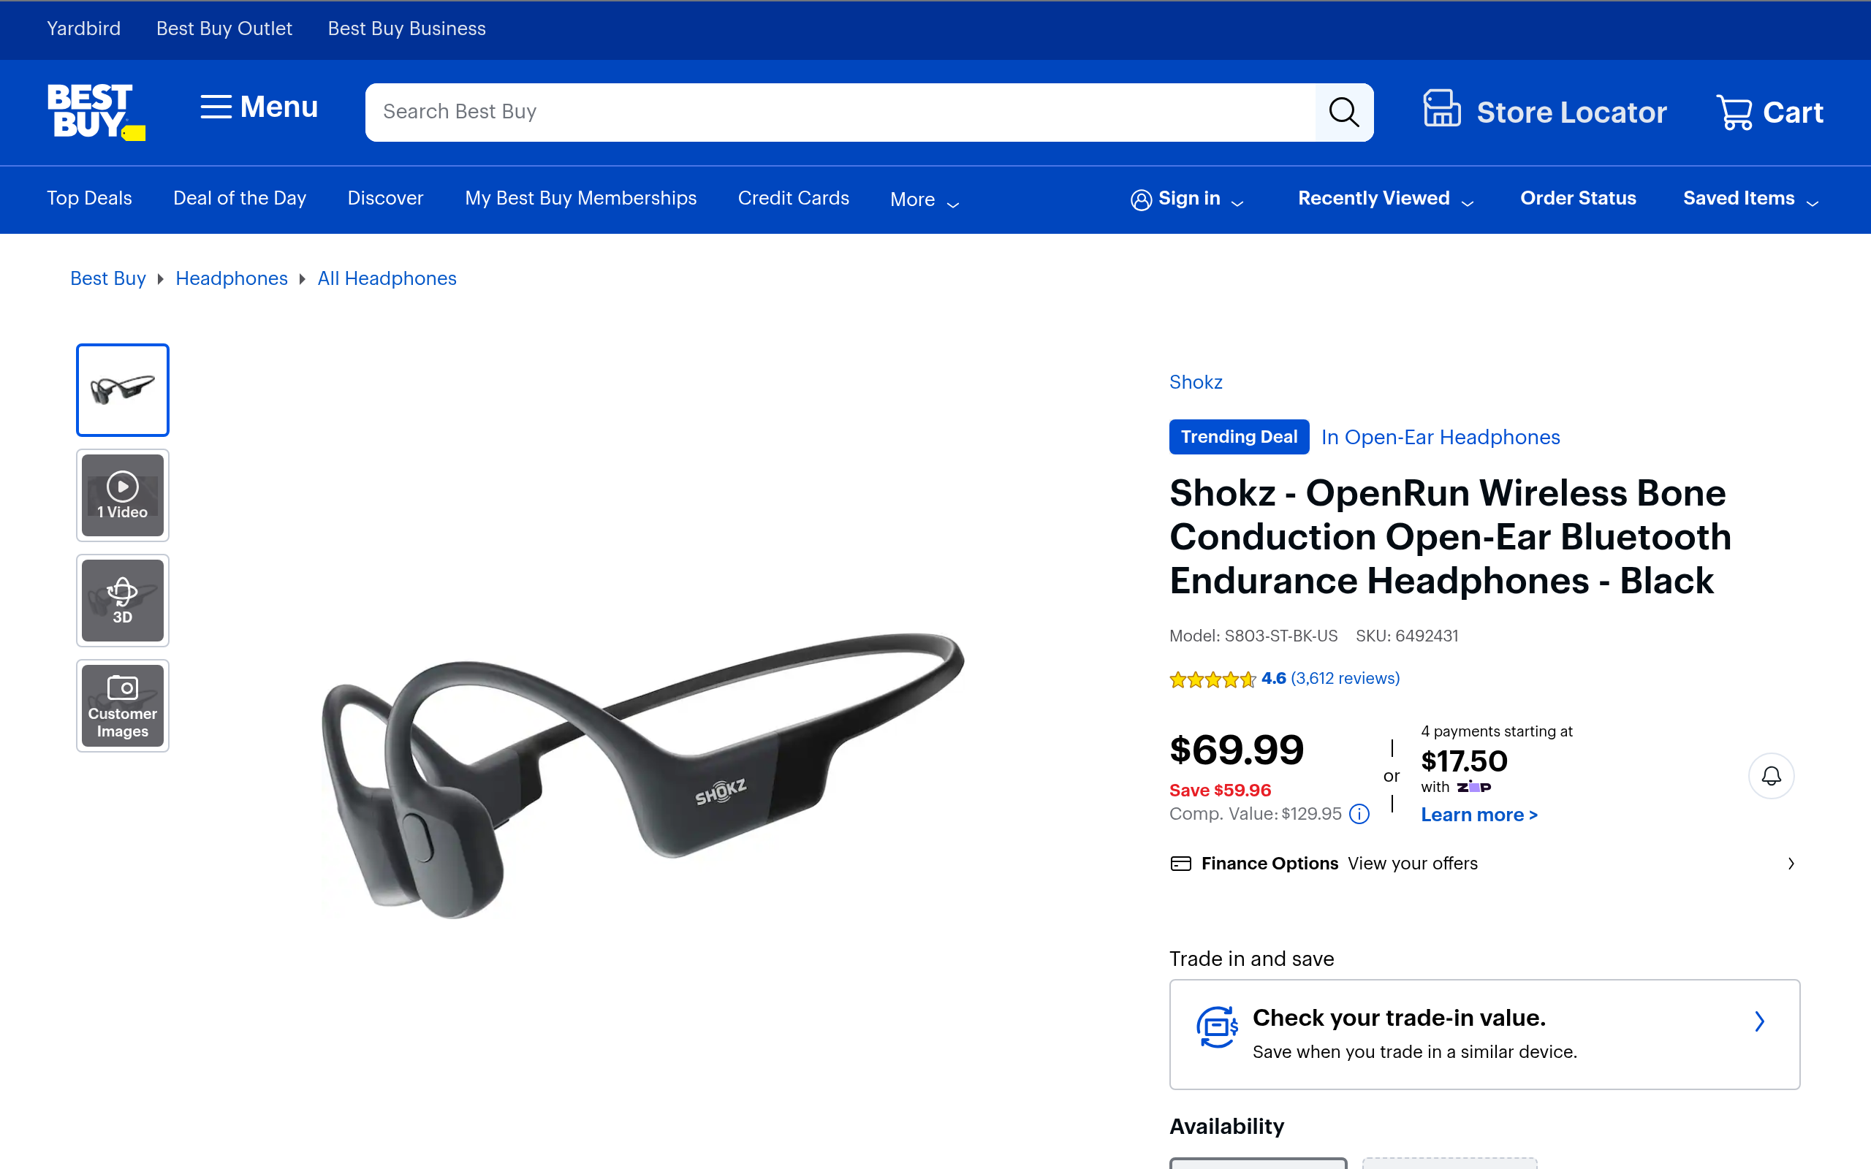Click the Zip Learn more link
This screenshot has height=1169, width=1871.
tap(1479, 815)
